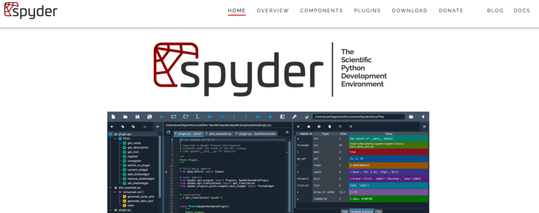
Task: Click the red True value cell
Action: pyautogui.click(x=388, y=152)
